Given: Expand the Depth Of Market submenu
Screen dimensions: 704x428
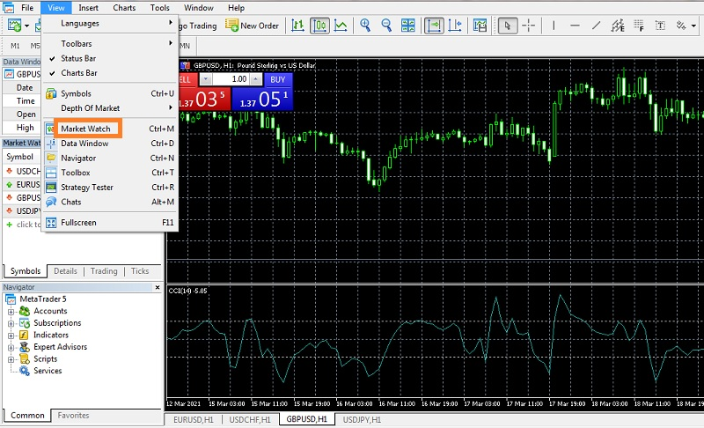Looking at the screenshot, I should coord(109,108).
